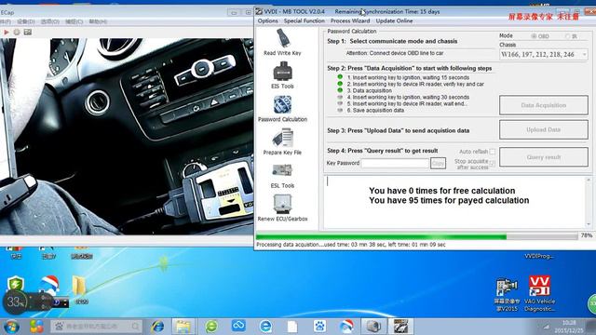This screenshot has height=335, width=596.
Task: Click the Copy button next to Key Password
Action: tap(438, 164)
